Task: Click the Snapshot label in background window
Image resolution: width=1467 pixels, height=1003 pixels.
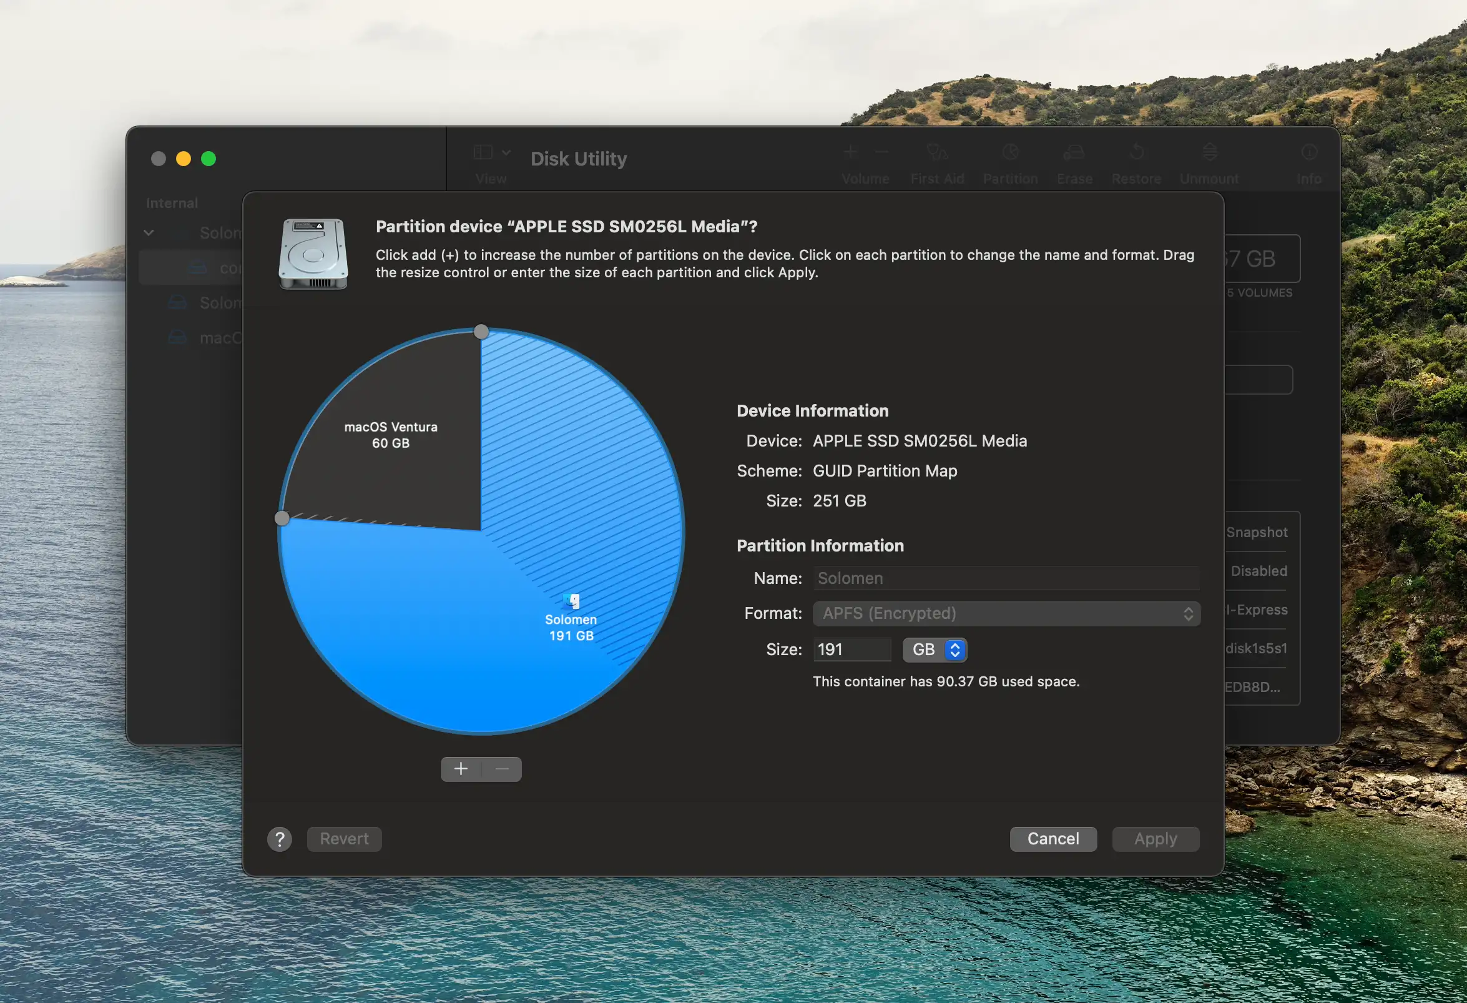Action: (x=1256, y=532)
